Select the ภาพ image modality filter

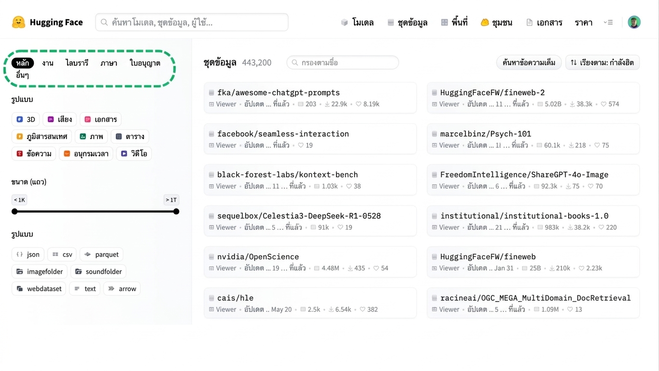pos(91,136)
